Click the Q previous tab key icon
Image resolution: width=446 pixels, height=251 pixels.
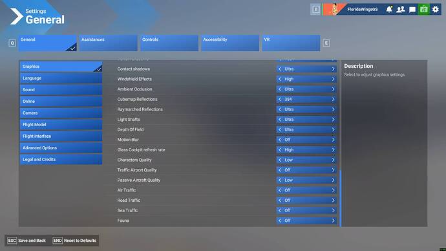pos(12,43)
